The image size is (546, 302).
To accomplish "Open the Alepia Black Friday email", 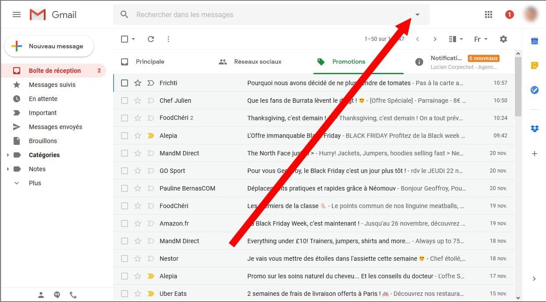I will (x=314, y=136).
